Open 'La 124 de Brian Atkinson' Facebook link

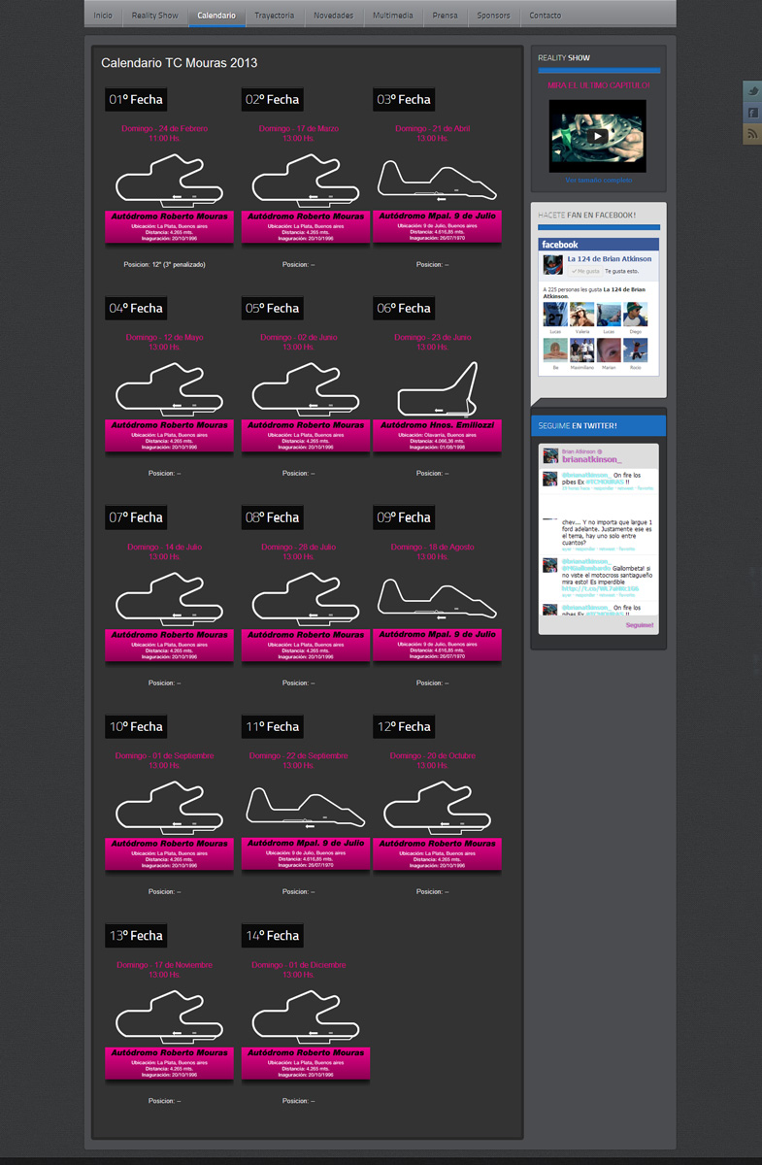pyautogui.click(x=609, y=259)
